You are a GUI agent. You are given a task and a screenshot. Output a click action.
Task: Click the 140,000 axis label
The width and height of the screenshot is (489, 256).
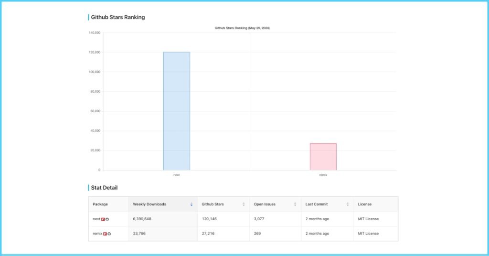pos(95,33)
